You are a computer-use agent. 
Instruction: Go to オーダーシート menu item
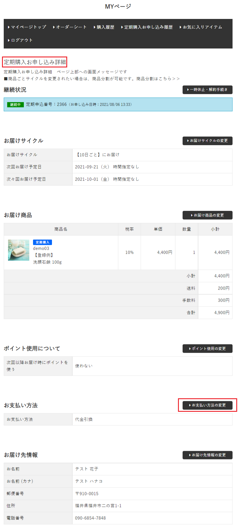70,27
